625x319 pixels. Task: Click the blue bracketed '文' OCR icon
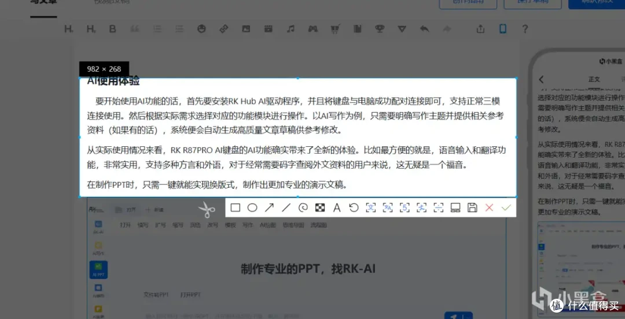[x=371, y=207]
